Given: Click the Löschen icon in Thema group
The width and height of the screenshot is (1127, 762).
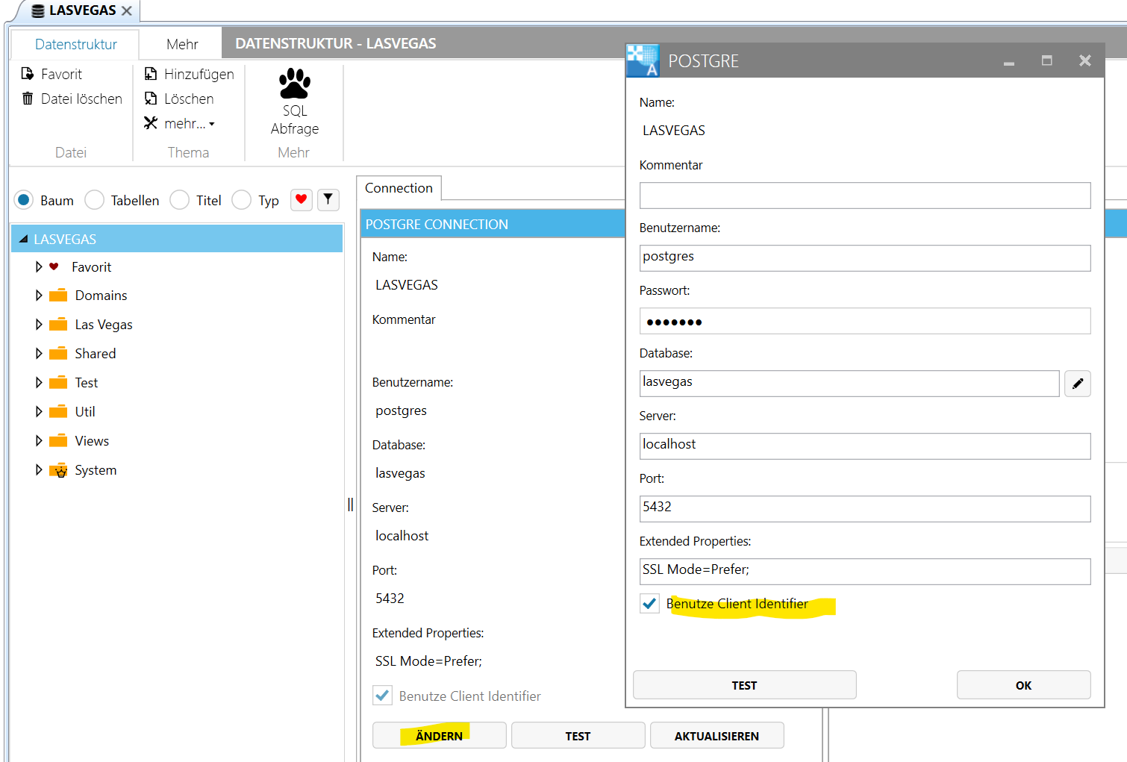Looking at the screenshot, I should (151, 99).
